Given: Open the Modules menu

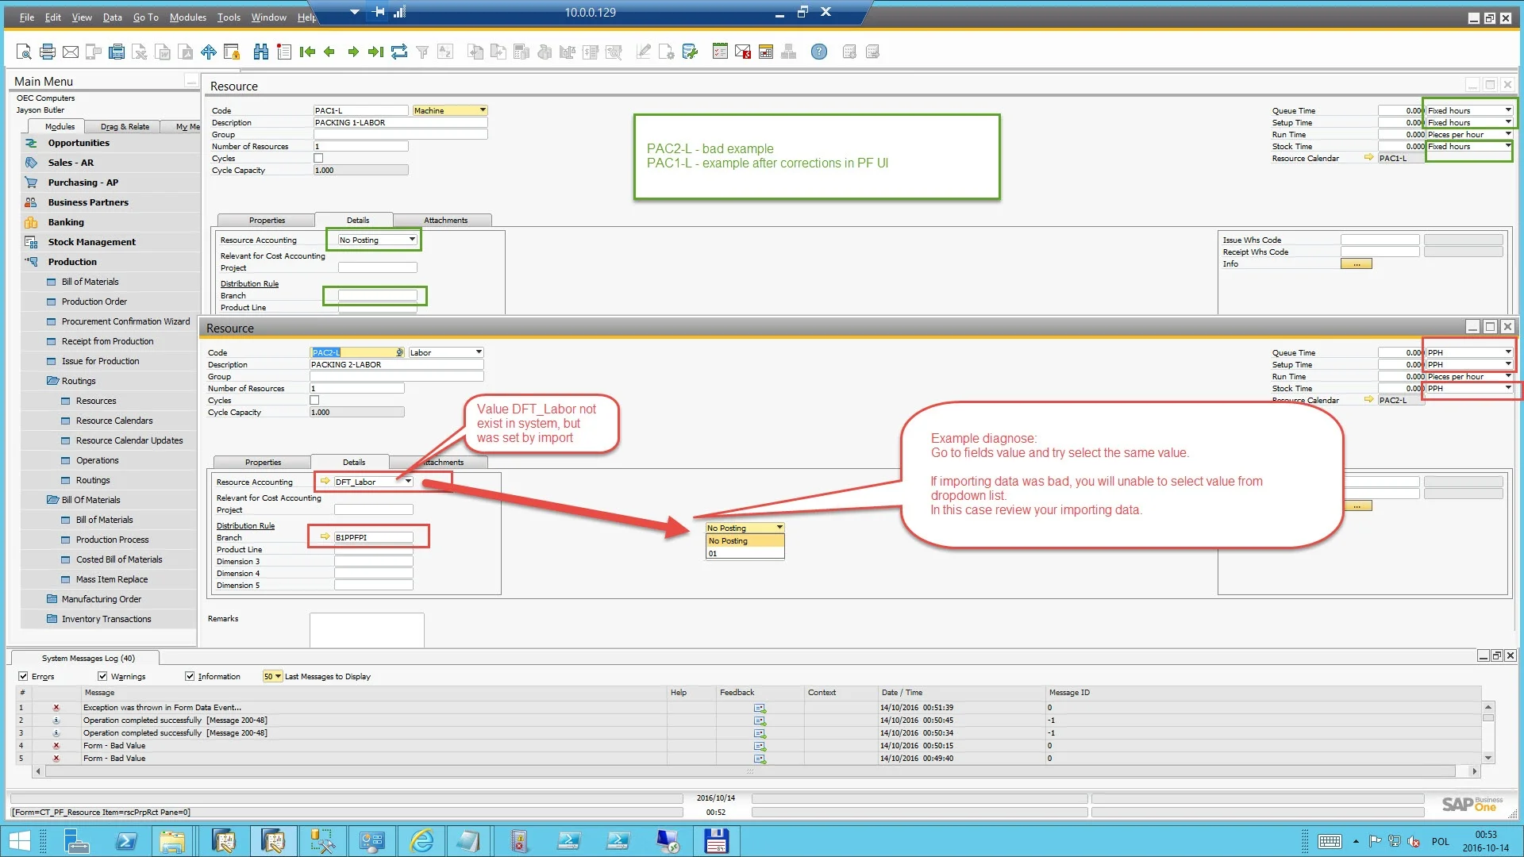Looking at the screenshot, I should pos(187,17).
